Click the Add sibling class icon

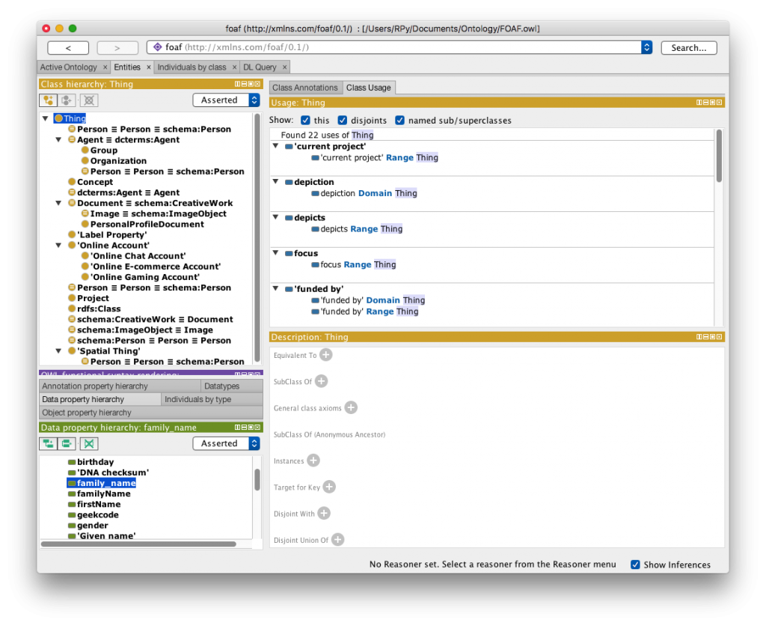pyautogui.click(x=67, y=100)
